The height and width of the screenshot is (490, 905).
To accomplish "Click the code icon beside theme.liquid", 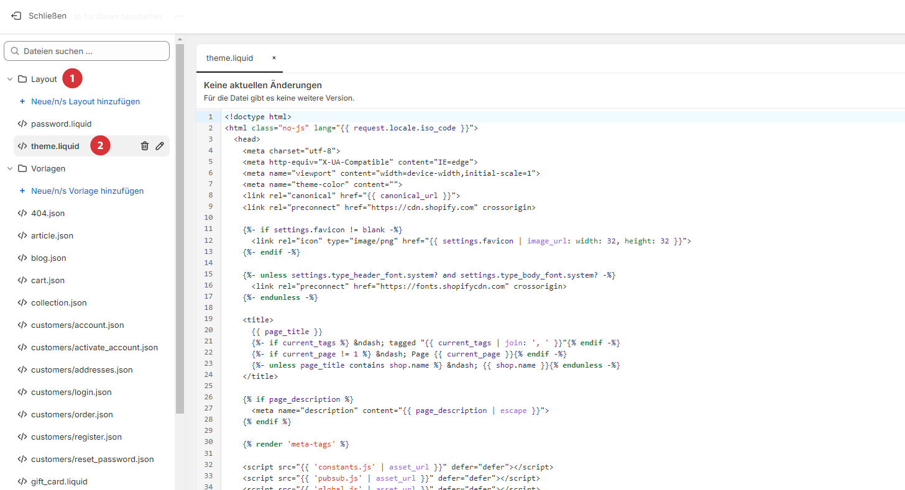I will click(22, 146).
